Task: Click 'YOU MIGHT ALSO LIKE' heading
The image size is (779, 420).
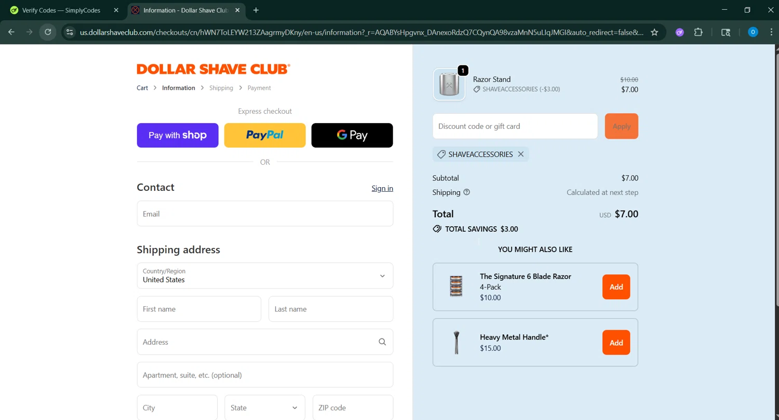Action: tap(535, 250)
